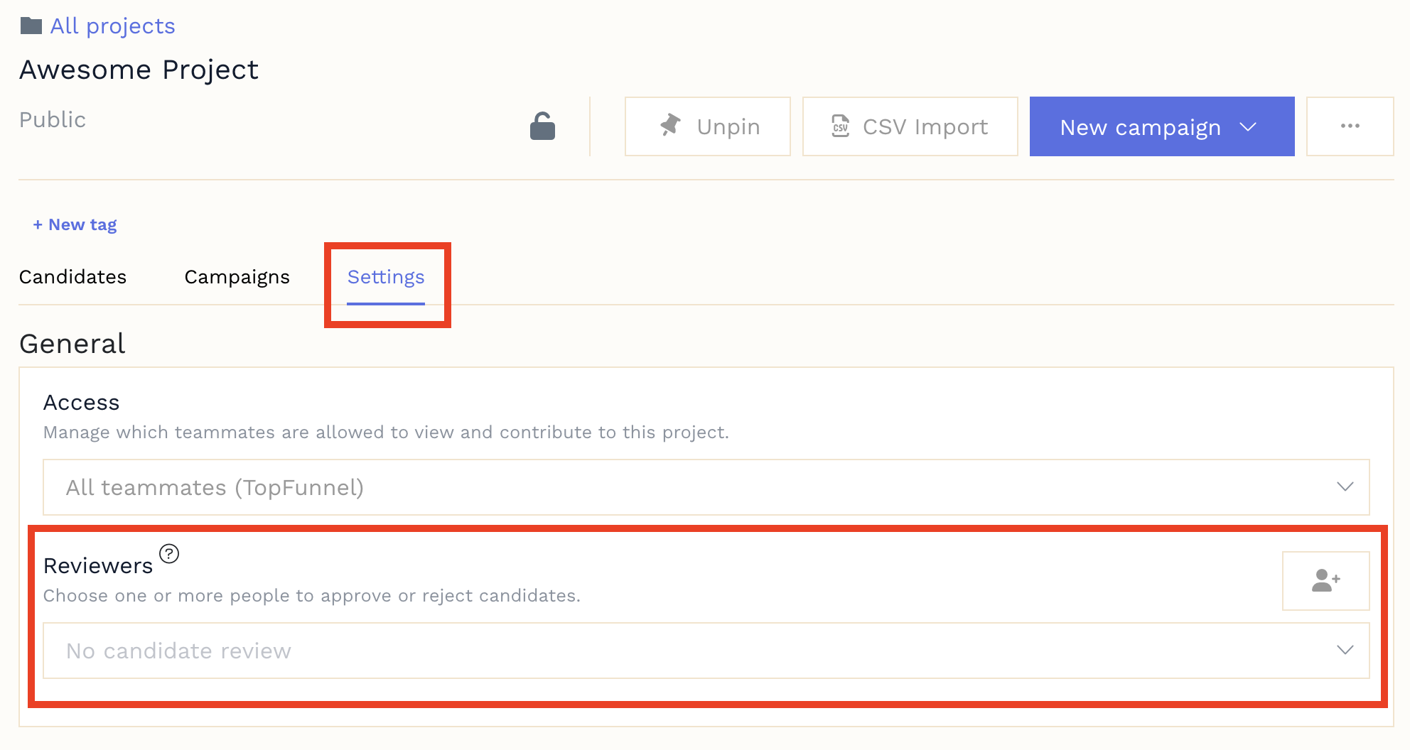Click the CSV file icon in CSV Import
This screenshot has width=1410, height=750.
[841, 126]
